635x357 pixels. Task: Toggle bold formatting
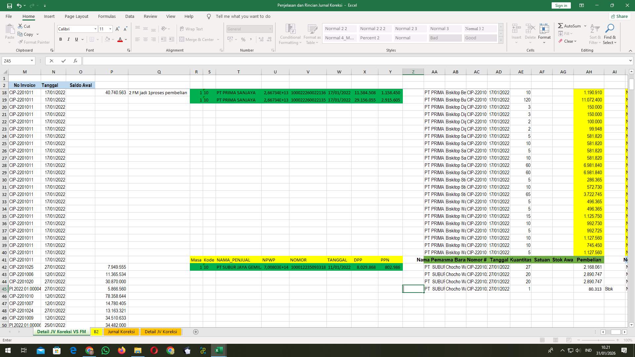(61, 39)
